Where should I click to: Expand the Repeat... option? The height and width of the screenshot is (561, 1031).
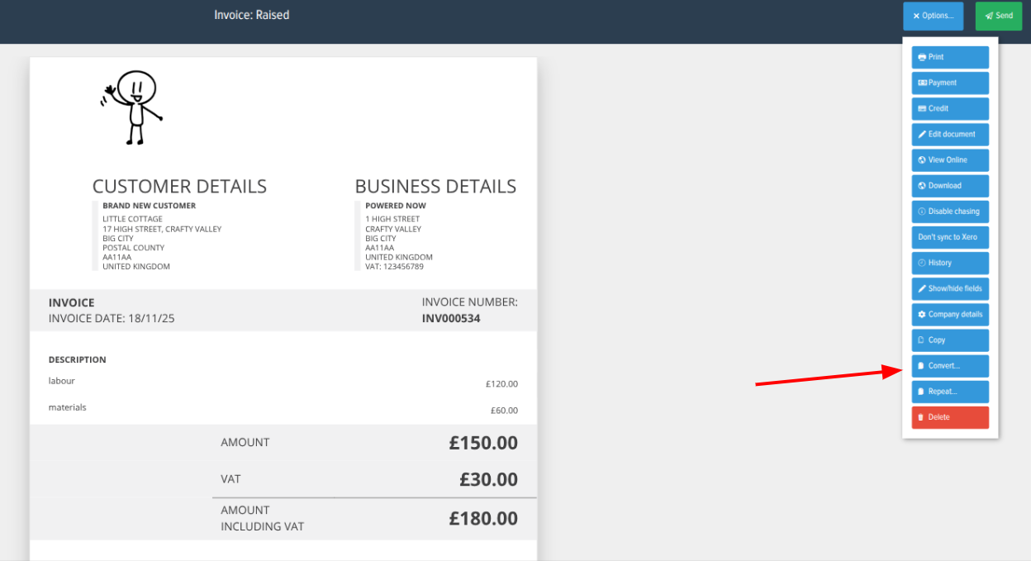pos(950,392)
